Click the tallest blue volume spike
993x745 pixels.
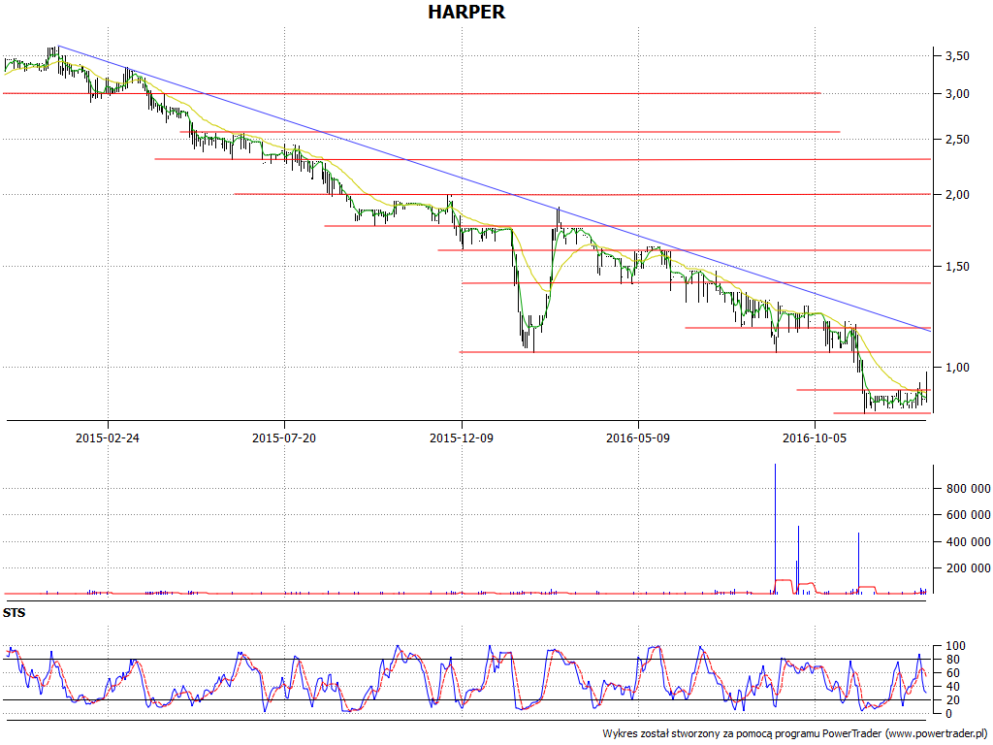coord(775,529)
